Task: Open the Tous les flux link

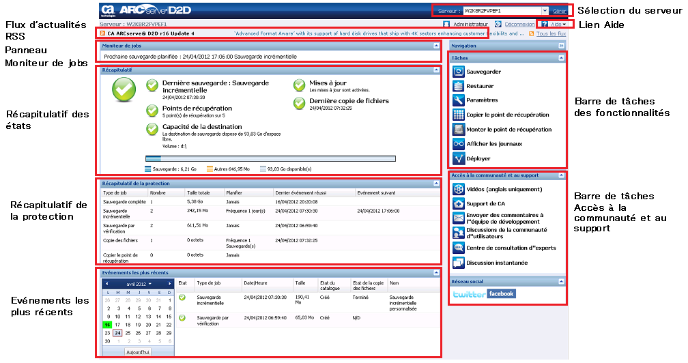Action: 551,33
